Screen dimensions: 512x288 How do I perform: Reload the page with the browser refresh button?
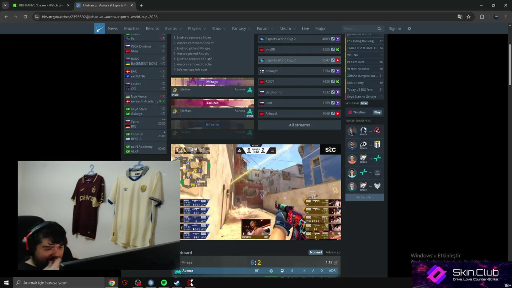(x=25, y=17)
